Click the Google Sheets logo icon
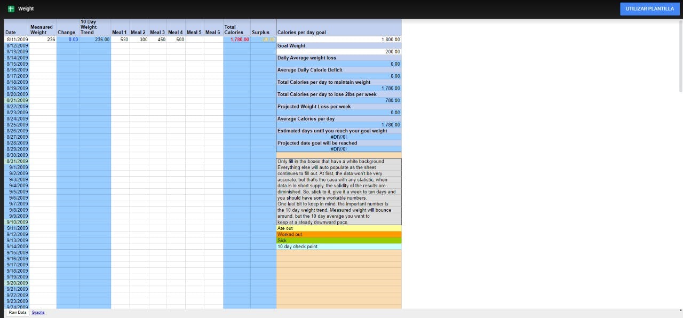The image size is (683, 318). click(x=11, y=9)
